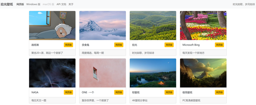This screenshot has width=256, height=105.
Task: Click the 网页版 button on 贪食鬼 card
Action: [119, 45]
